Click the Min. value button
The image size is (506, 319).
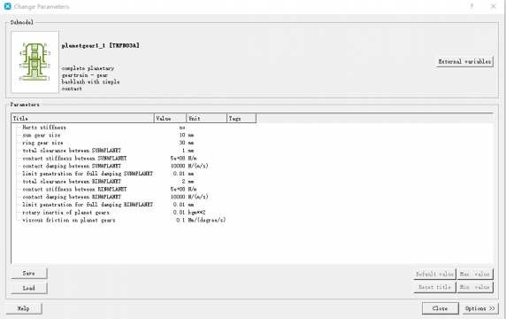pos(475,287)
